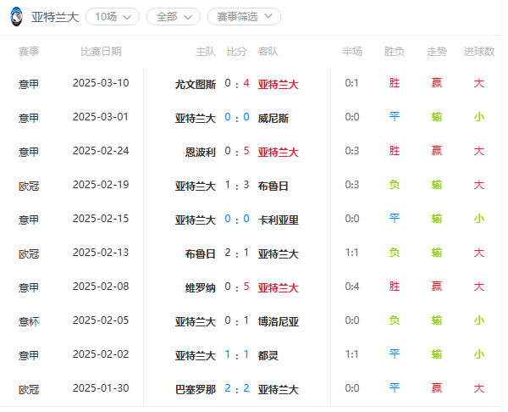Click the 卡利亚里 away team name

tap(278, 220)
